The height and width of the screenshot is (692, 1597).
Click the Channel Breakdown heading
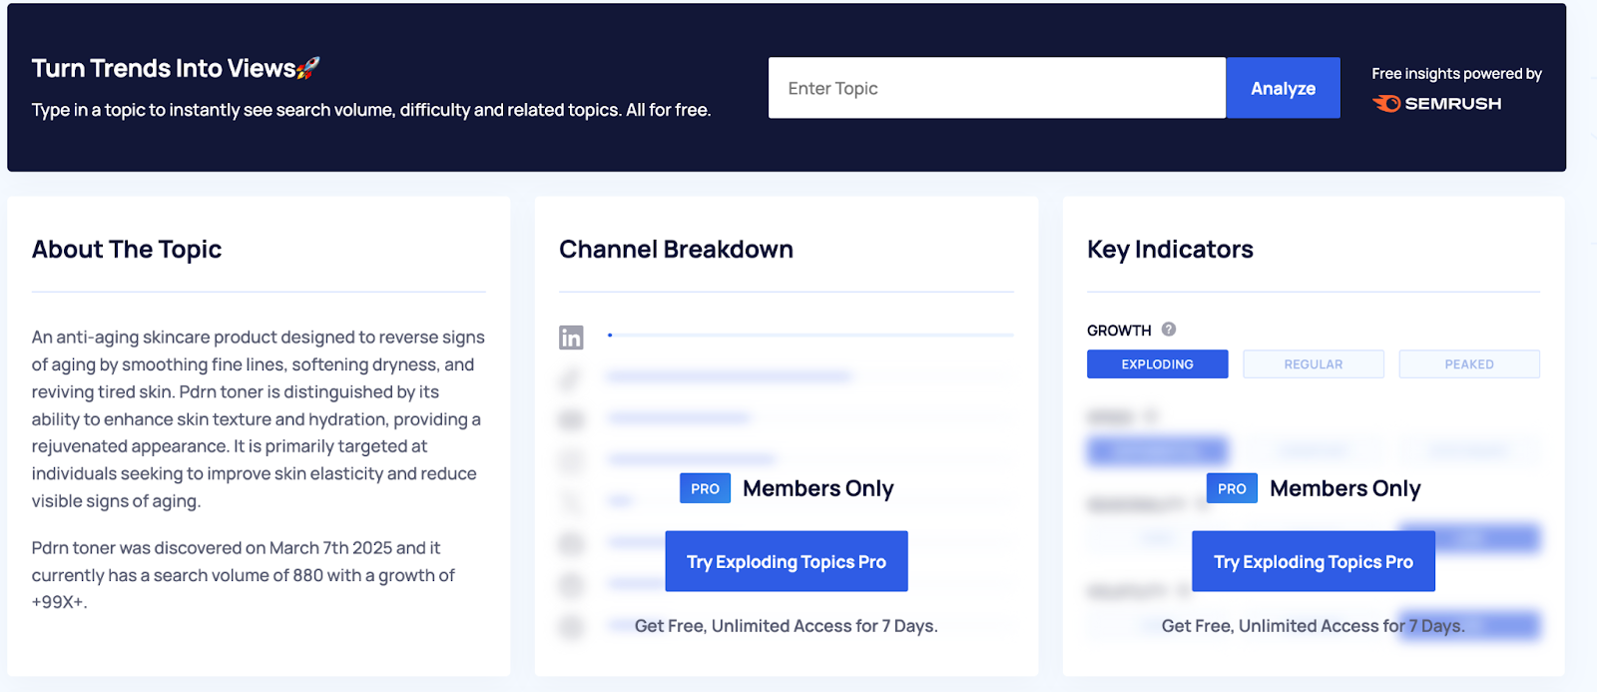click(x=676, y=250)
